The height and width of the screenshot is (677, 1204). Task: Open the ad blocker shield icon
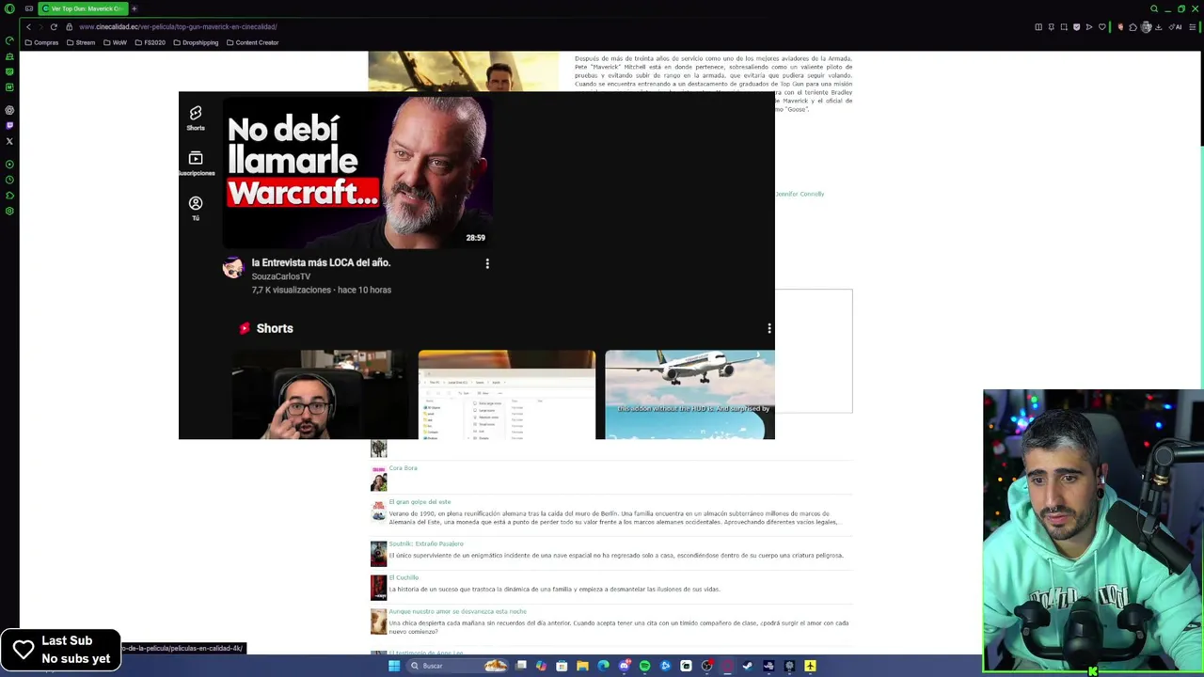pos(1076,26)
